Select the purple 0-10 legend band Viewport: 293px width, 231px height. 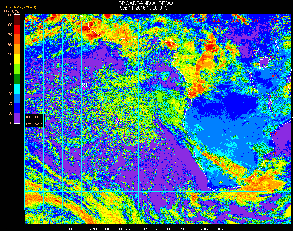(x=17, y=118)
